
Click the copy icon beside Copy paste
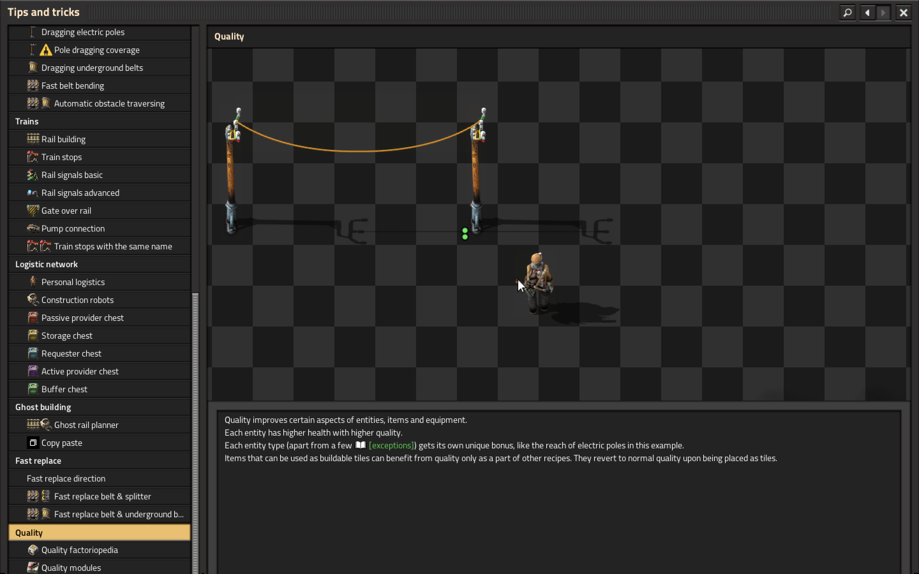(33, 443)
